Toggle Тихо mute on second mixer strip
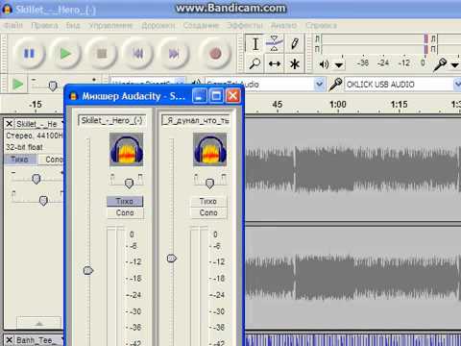The height and width of the screenshot is (346, 461). (208, 201)
